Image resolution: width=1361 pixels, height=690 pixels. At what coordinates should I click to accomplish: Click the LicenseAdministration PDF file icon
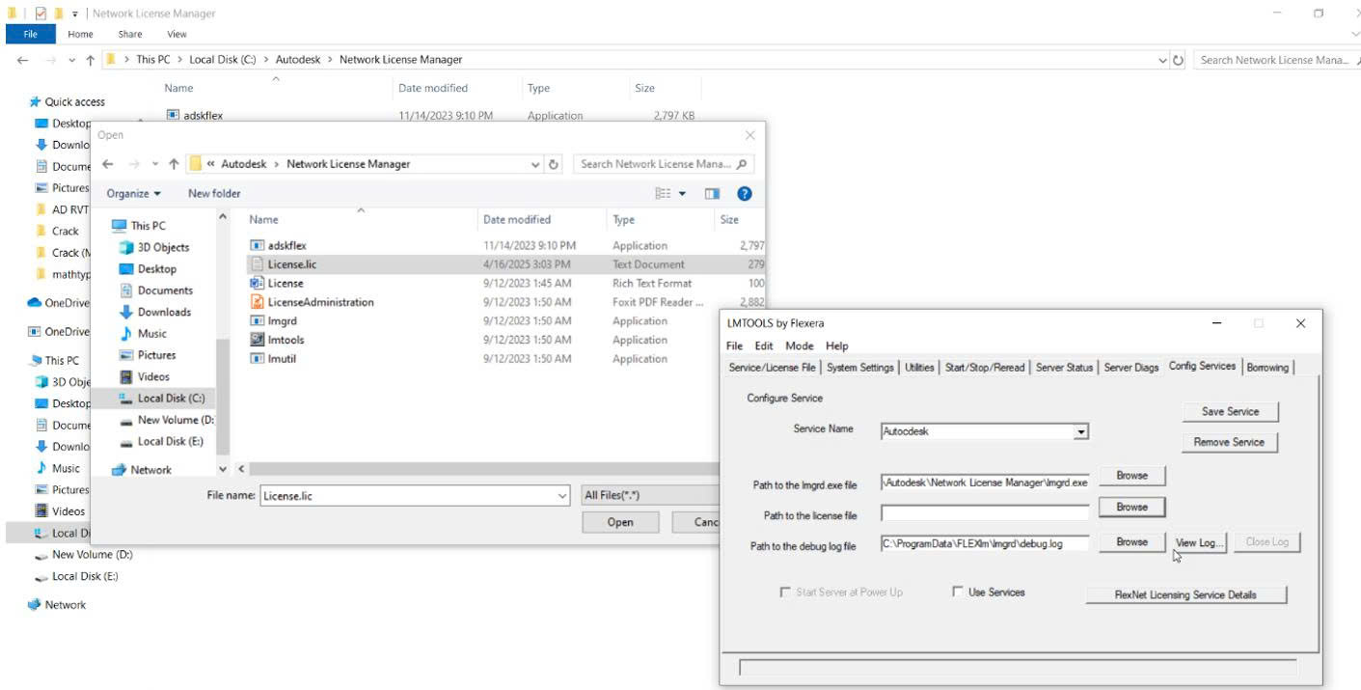[257, 302]
